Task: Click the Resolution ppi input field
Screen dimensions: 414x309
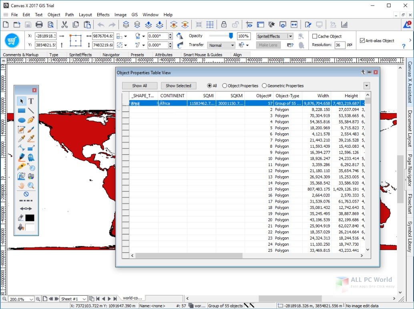Action: coord(340,45)
